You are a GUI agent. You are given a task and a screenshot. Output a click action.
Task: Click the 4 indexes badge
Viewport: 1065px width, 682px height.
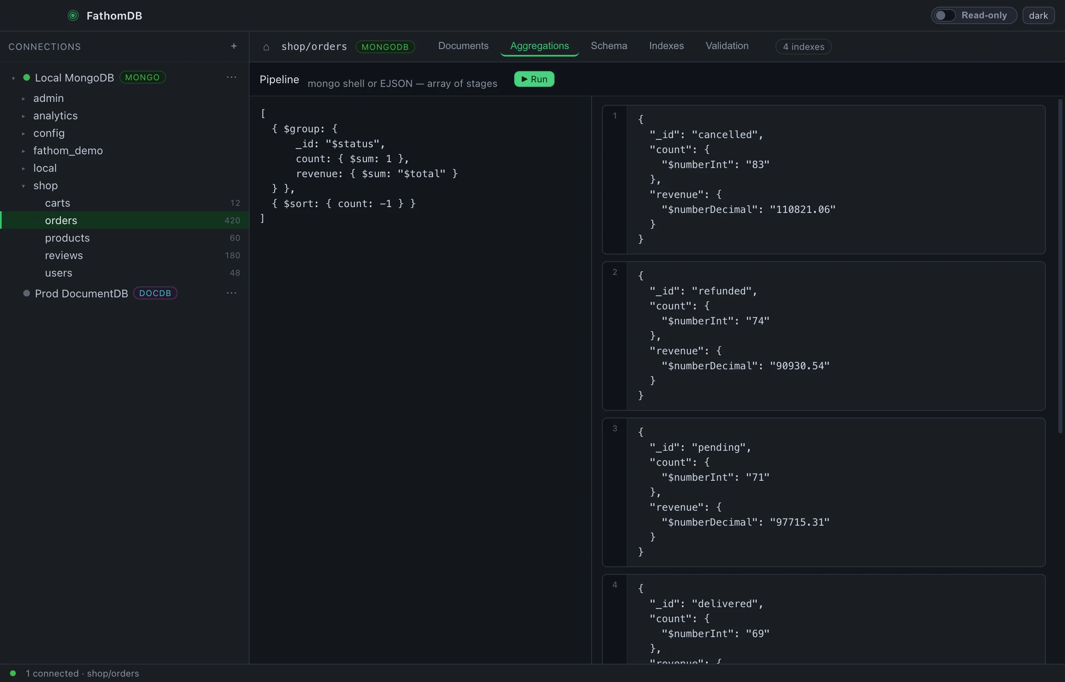pos(803,47)
